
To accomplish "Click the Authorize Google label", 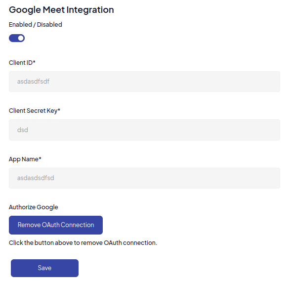I will click(x=34, y=207).
